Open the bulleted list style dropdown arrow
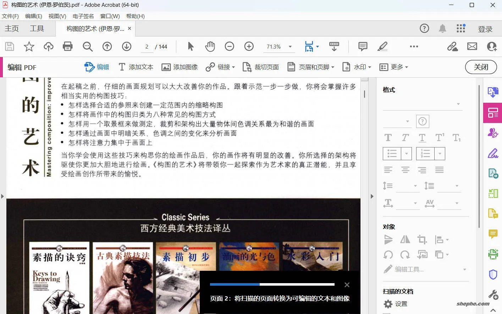Screen dimensions: 502x314 coord(407,154)
